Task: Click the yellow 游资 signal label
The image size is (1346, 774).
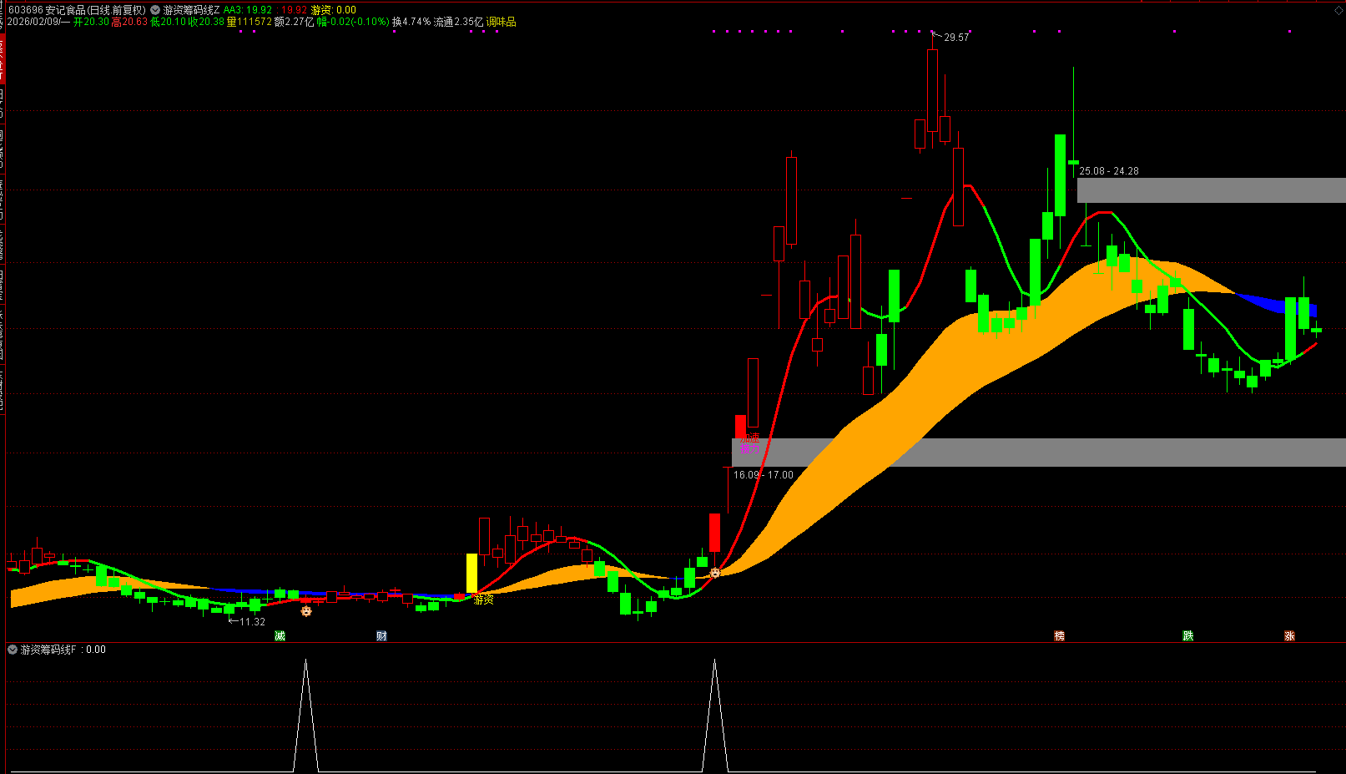Action: 483,599
